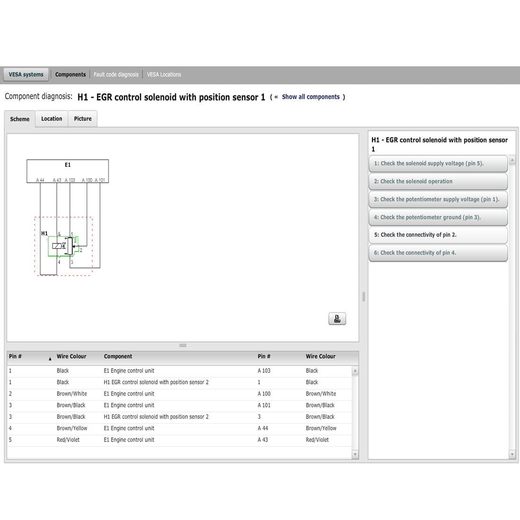Open step 2: Check the solenoid operation
Image resolution: width=520 pixels, height=520 pixels.
tap(438, 182)
